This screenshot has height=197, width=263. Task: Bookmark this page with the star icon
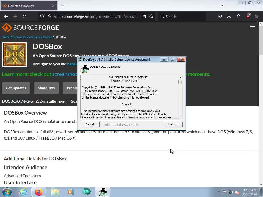pyautogui.click(x=151, y=16)
